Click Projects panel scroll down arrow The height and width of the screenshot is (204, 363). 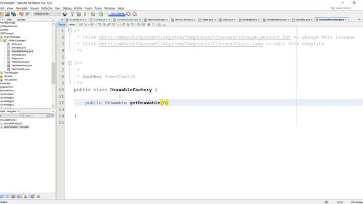click(x=53, y=106)
